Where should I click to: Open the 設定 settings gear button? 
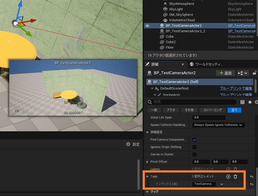point(133,144)
